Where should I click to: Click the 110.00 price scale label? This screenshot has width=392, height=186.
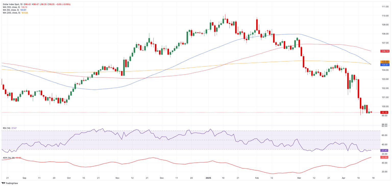pyautogui.click(x=385, y=16)
